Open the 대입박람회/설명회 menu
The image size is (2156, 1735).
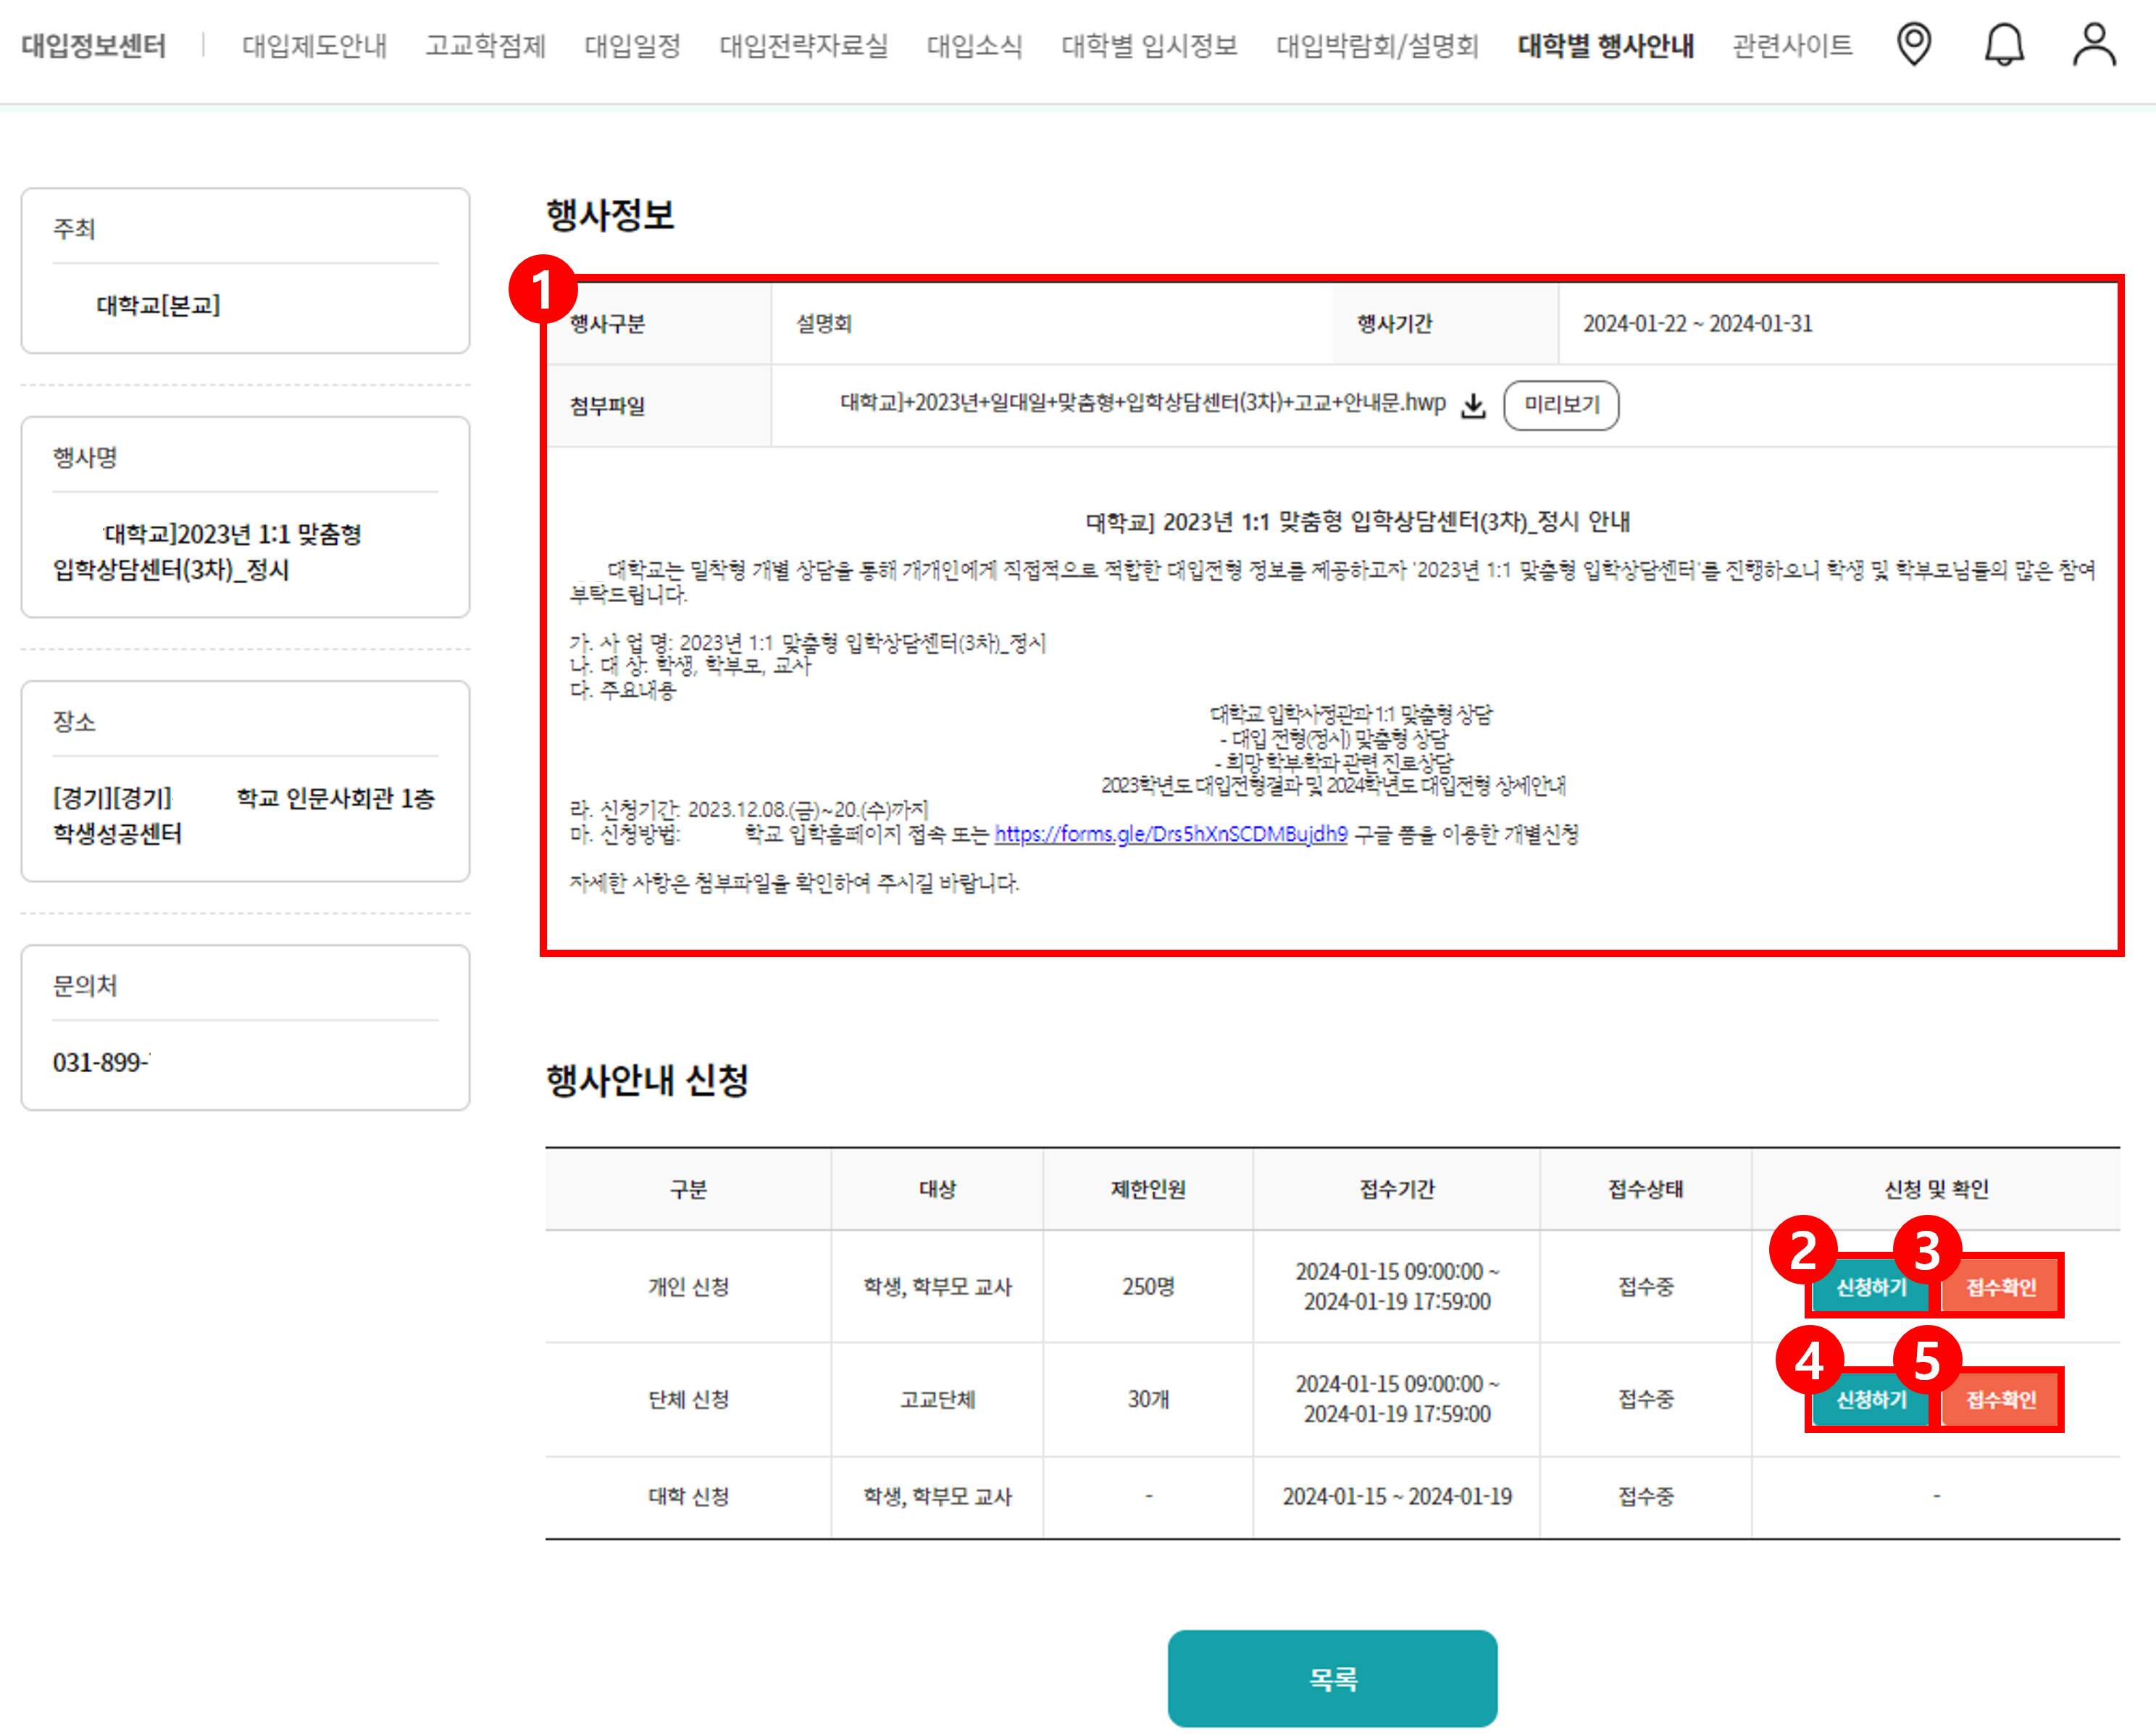1377,46
